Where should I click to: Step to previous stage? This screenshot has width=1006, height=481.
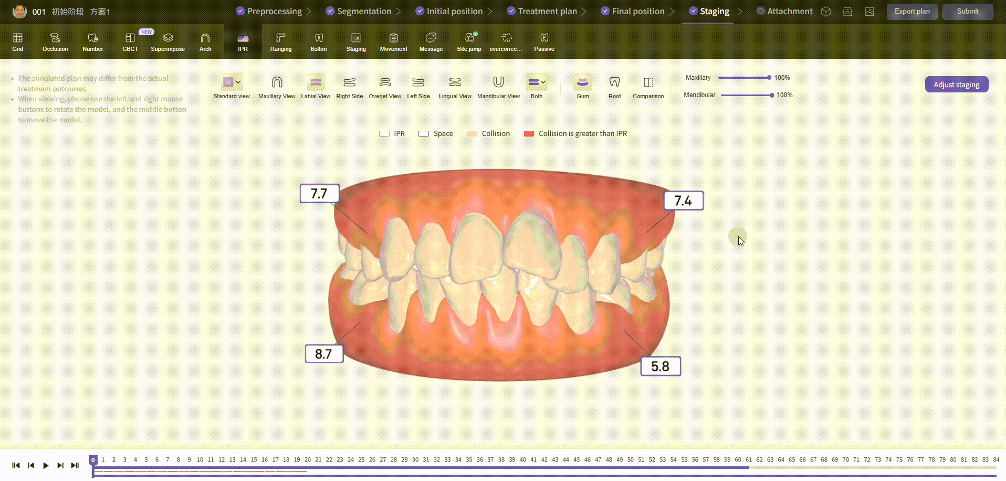pyautogui.click(x=31, y=465)
